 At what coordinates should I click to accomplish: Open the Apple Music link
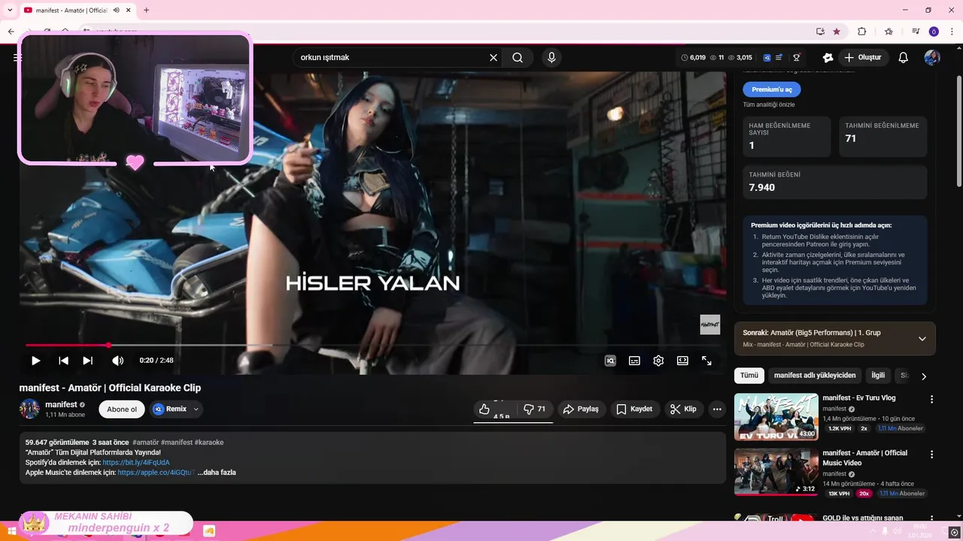(x=156, y=473)
